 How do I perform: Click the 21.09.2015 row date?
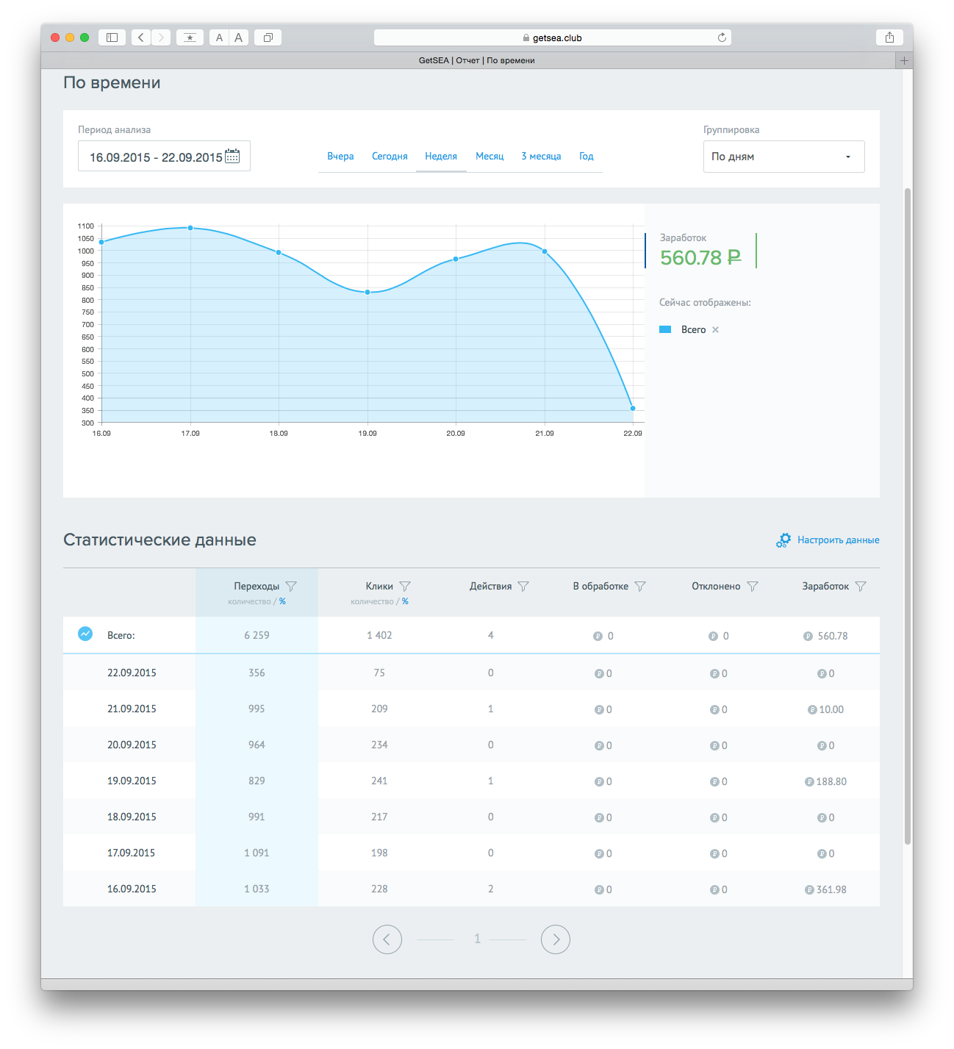[x=132, y=709]
